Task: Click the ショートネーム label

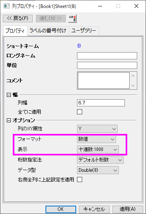Action: (23, 46)
